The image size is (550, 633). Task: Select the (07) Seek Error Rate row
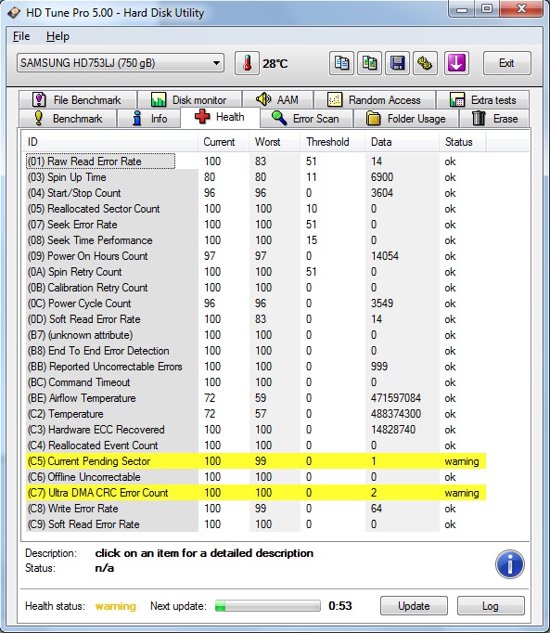pos(256,224)
